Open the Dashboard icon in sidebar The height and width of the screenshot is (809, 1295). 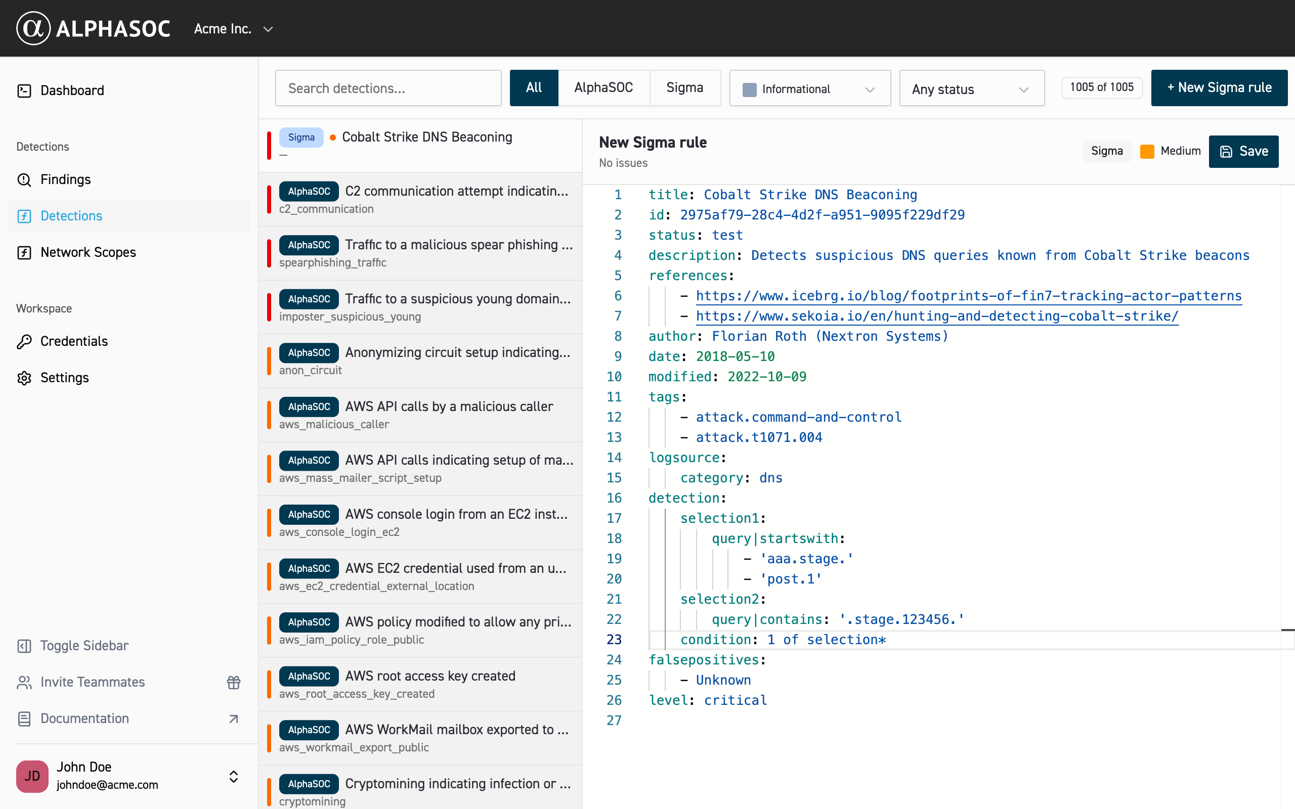24,91
